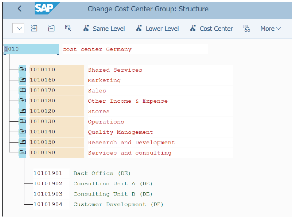294x217 pixels.
Task: Click the insert-node toolbar icon with plus sign
Action: coord(34,28)
